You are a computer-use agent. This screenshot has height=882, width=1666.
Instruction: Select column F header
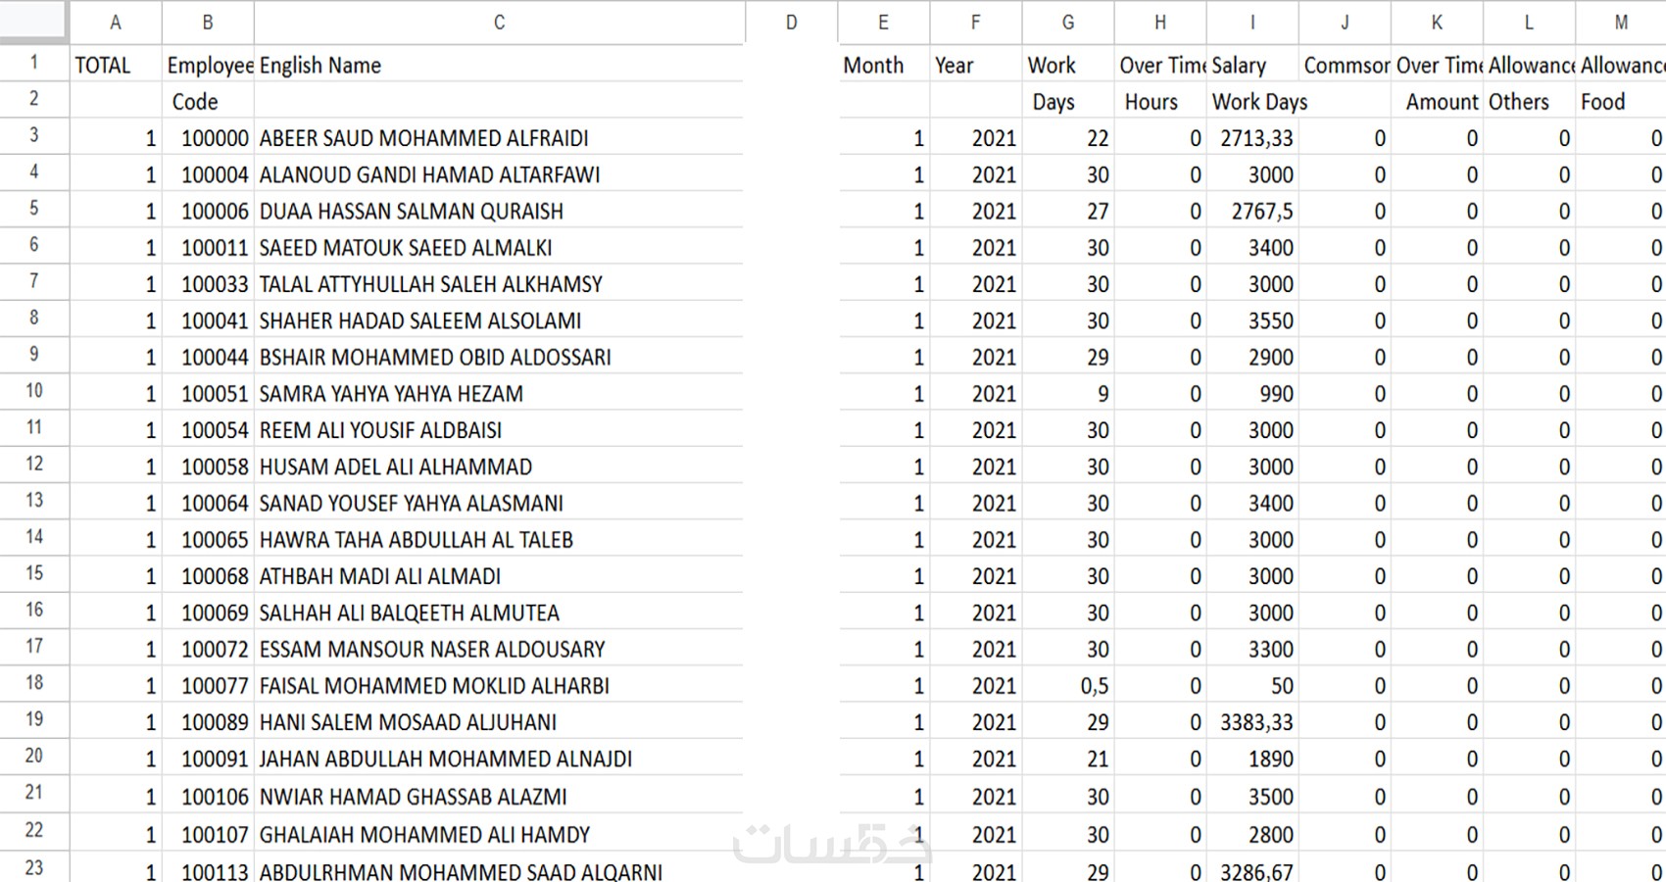pos(975,23)
